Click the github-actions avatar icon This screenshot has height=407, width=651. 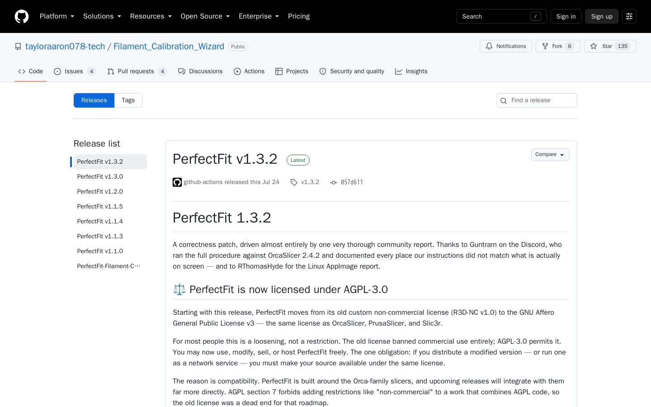coord(177,182)
